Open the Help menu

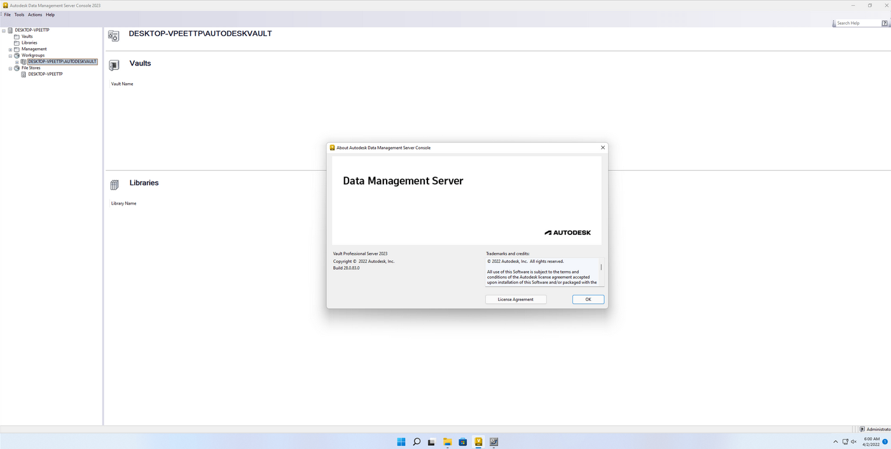click(x=50, y=15)
